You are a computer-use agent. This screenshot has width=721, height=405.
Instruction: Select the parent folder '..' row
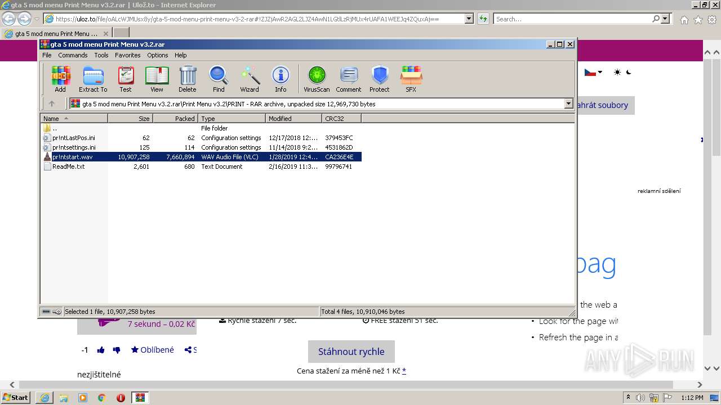(x=202, y=128)
